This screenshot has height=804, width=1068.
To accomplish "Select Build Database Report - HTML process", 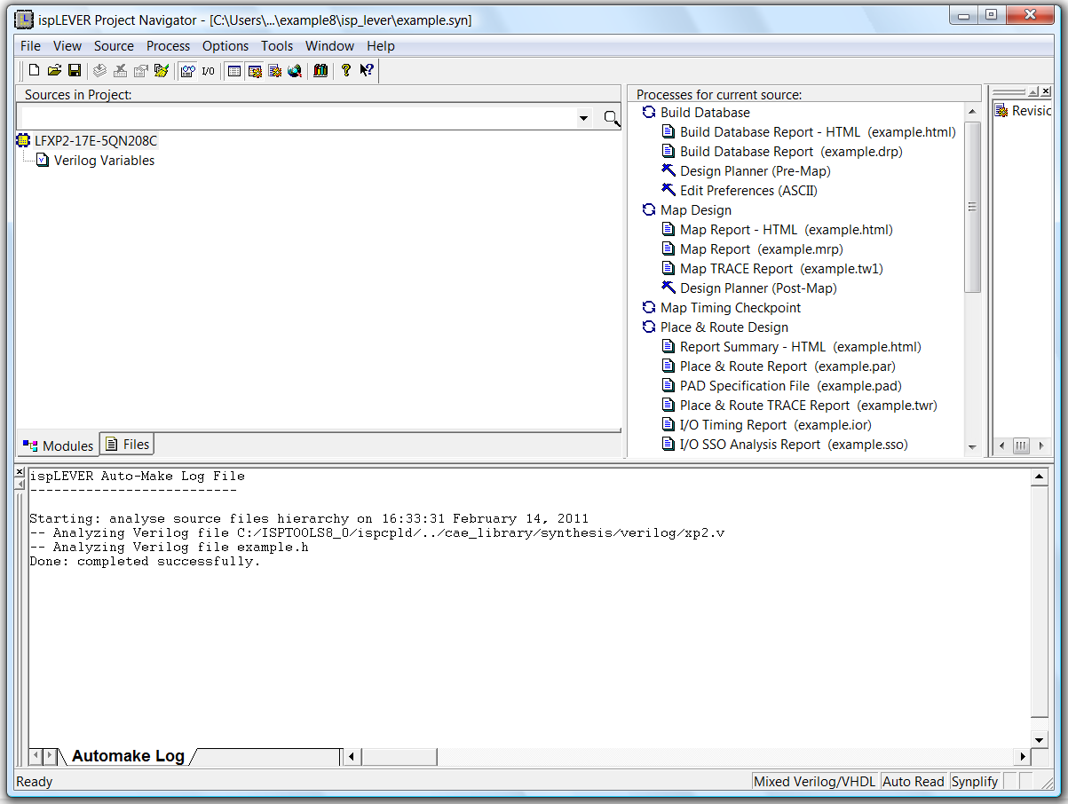I will 818,132.
